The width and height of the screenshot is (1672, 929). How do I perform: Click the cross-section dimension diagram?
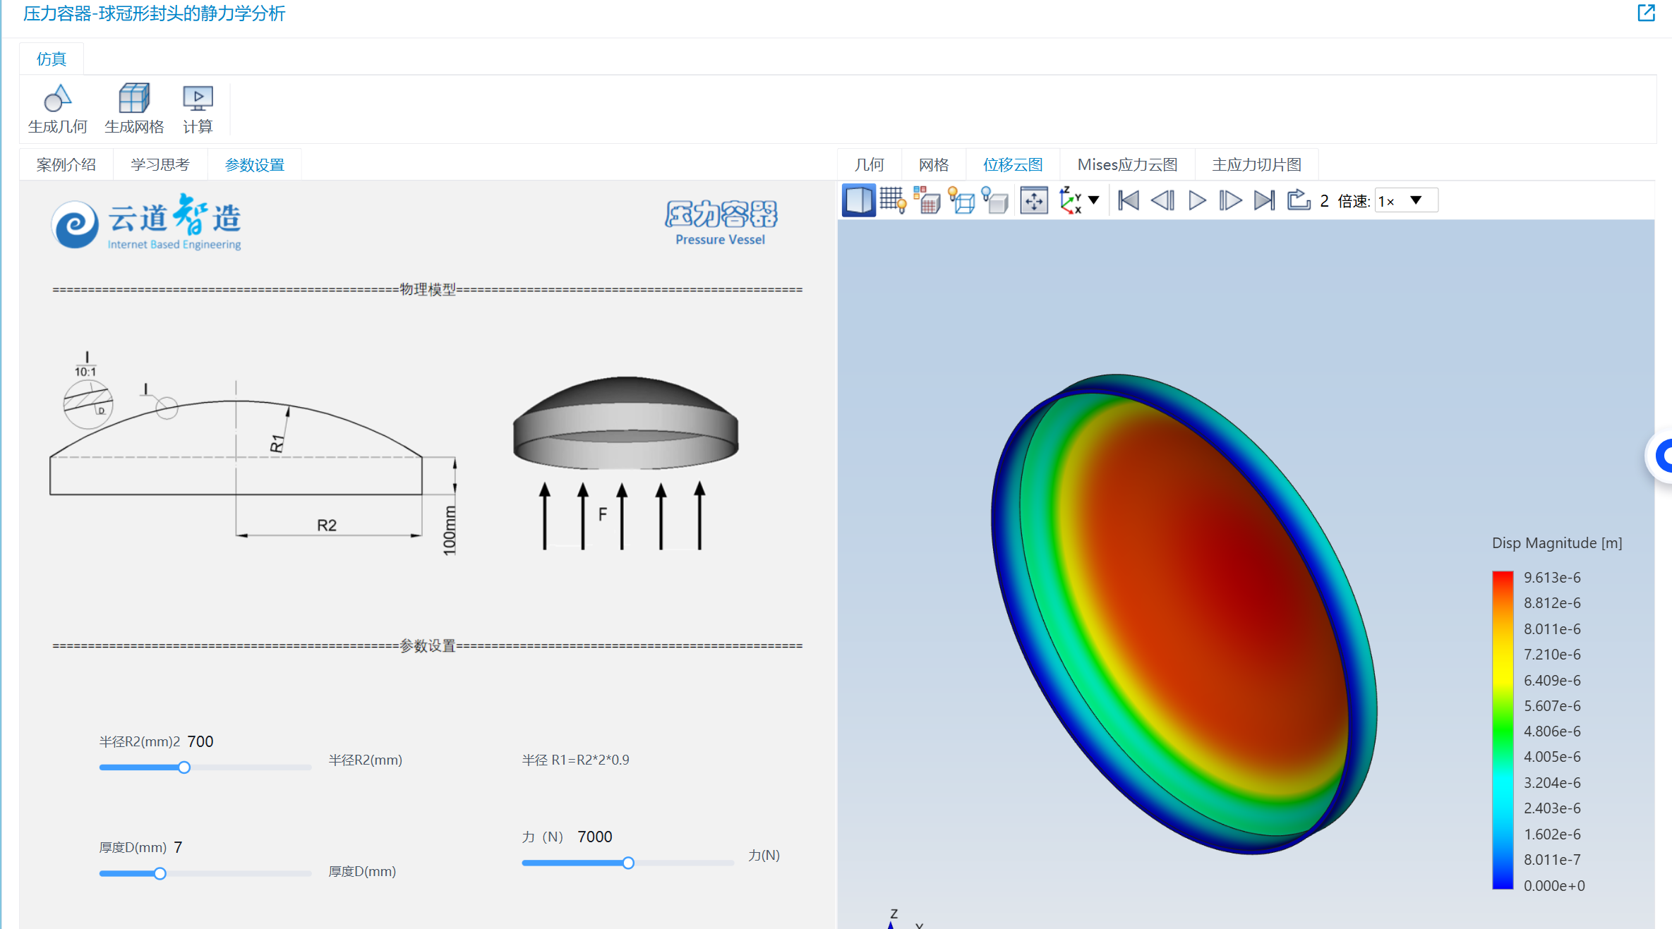[254, 454]
